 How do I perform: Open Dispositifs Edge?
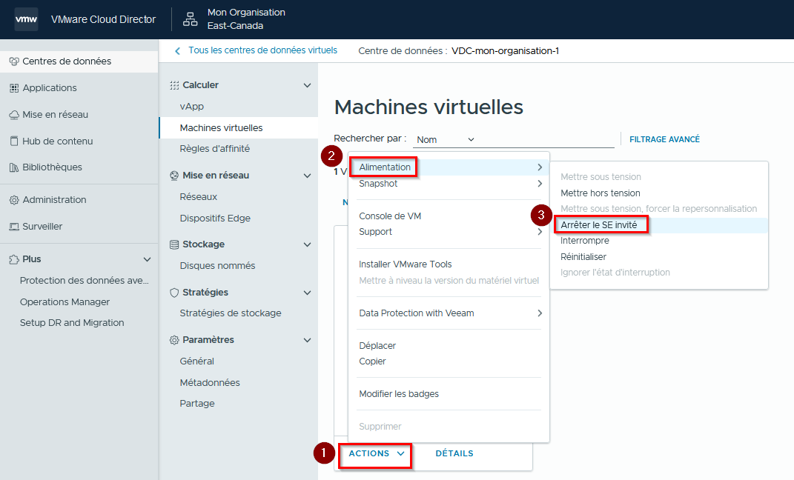215,219
